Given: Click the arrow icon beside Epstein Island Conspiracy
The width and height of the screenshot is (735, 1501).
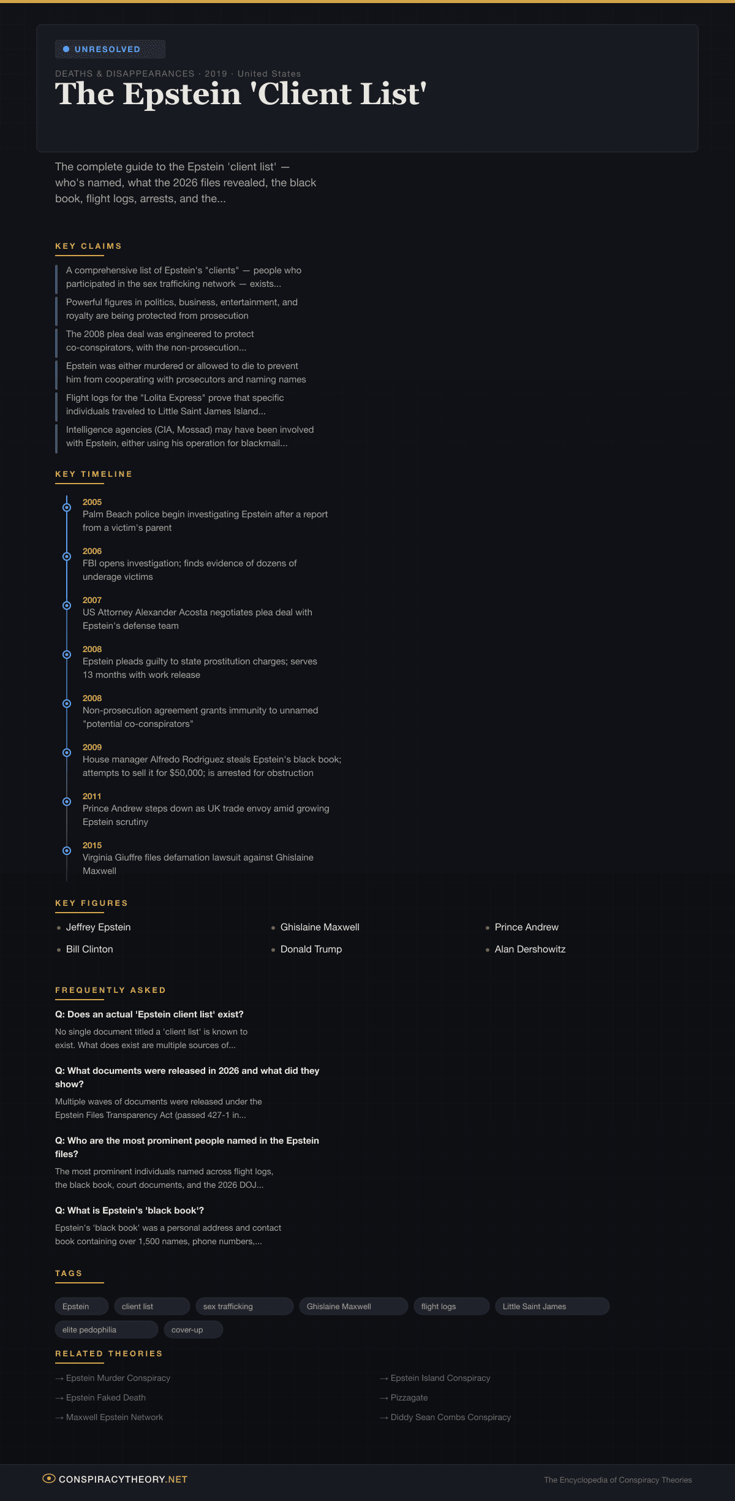Looking at the screenshot, I should (x=384, y=1378).
